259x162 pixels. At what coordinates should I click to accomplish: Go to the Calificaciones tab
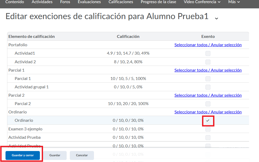[x=121, y=2]
